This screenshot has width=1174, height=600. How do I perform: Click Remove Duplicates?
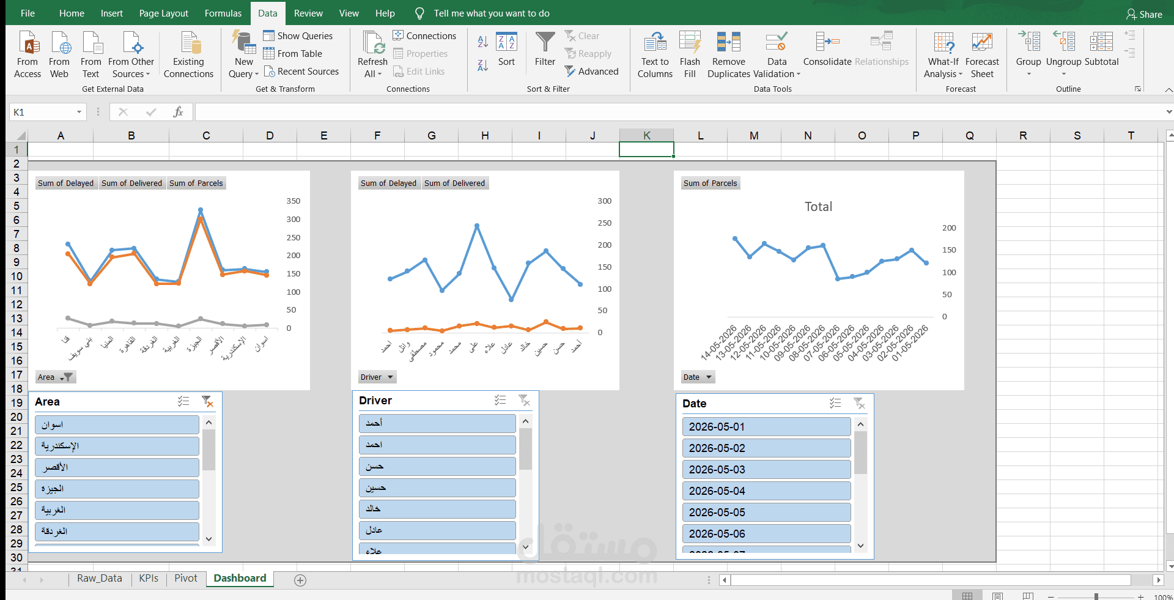click(x=729, y=55)
